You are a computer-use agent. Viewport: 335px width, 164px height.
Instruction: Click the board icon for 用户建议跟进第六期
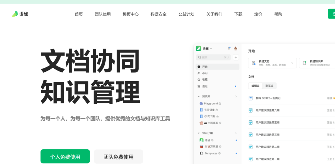251,110
